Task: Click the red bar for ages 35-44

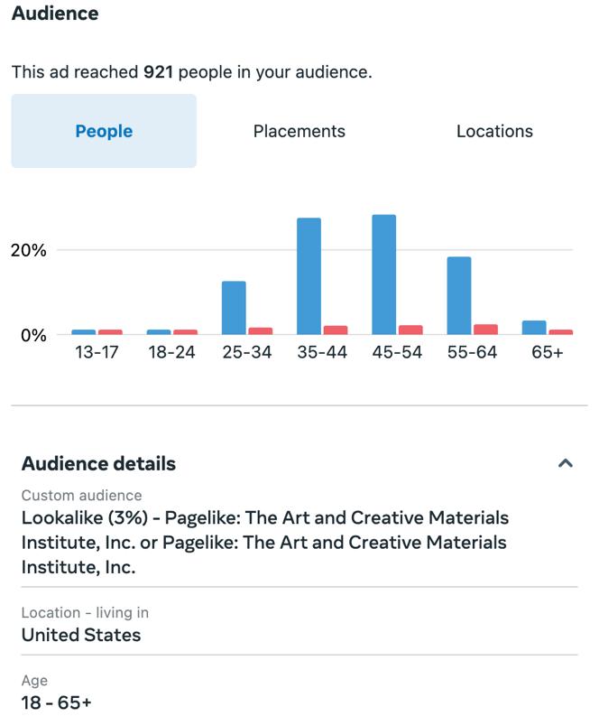Action: pyautogui.click(x=336, y=330)
